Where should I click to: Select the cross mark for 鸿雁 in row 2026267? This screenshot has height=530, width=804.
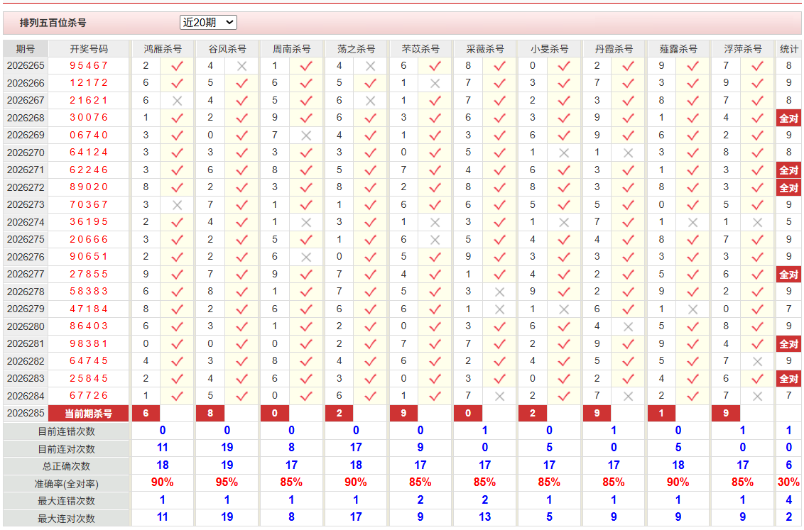click(x=178, y=101)
